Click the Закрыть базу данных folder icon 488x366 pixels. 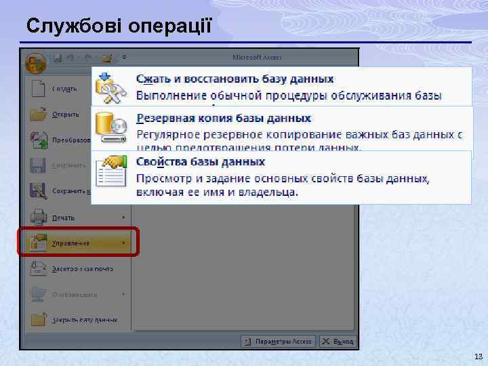pyautogui.click(x=39, y=319)
